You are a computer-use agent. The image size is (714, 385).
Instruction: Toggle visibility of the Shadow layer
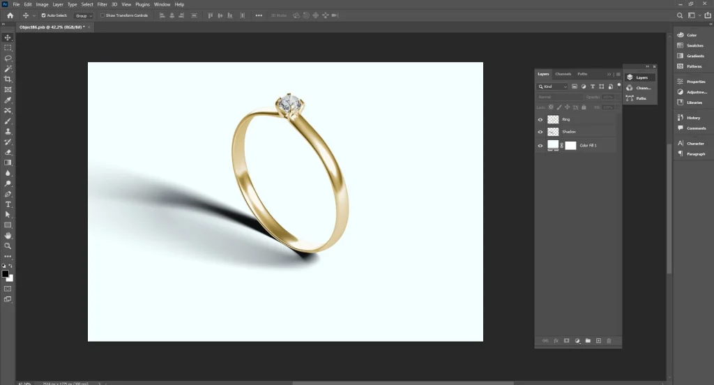pyautogui.click(x=540, y=132)
